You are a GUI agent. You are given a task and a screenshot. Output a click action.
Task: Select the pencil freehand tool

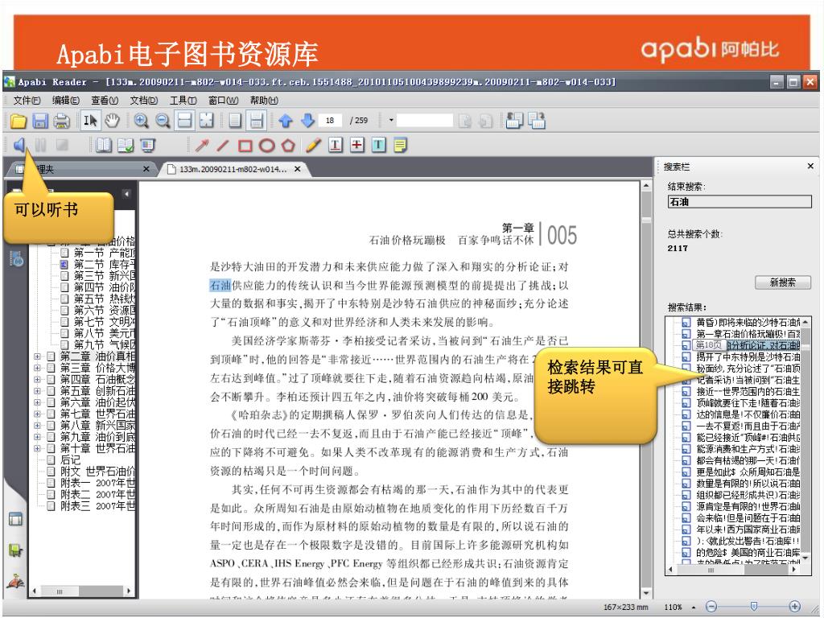coord(314,145)
